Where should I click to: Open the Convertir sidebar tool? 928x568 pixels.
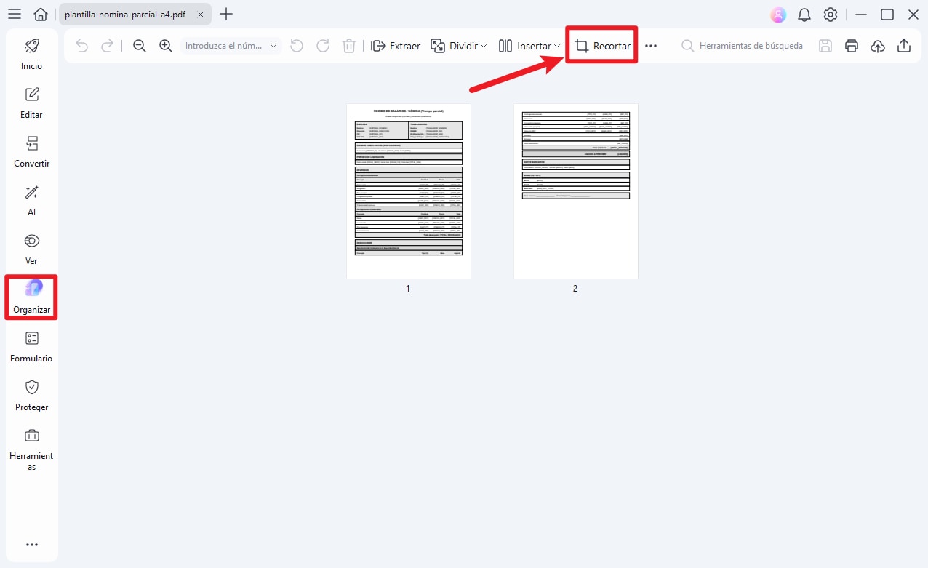31,152
